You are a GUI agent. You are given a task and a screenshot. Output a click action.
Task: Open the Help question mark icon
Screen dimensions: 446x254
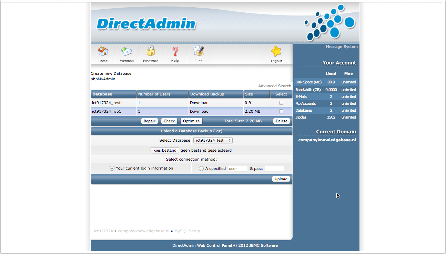[x=175, y=51]
